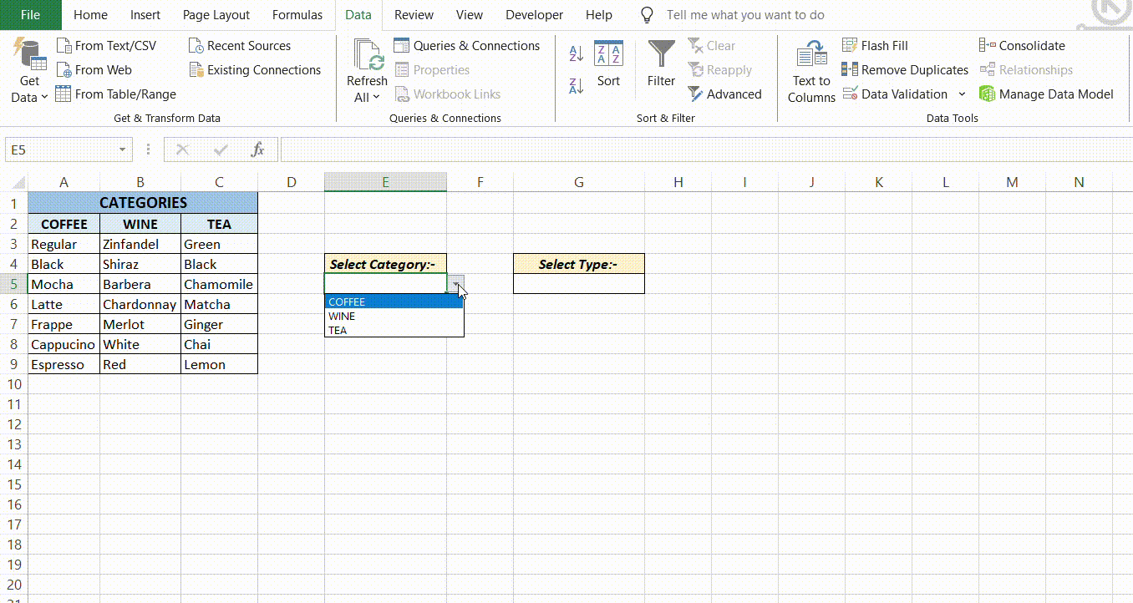Click the Lemon cell

click(219, 364)
